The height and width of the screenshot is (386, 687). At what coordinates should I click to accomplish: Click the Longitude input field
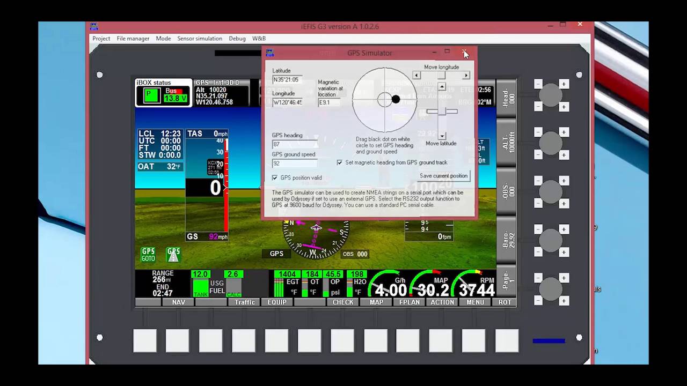point(287,102)
